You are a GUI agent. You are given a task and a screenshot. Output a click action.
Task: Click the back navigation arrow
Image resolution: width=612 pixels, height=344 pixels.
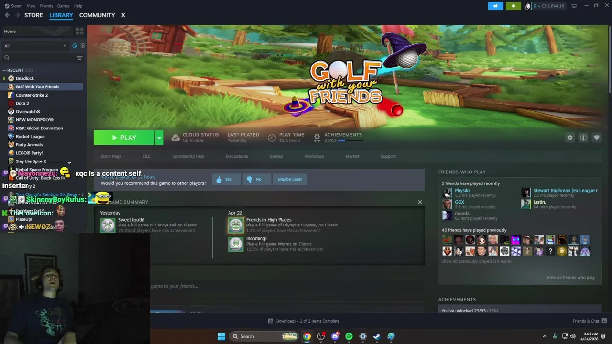click(x=7, y=15)
